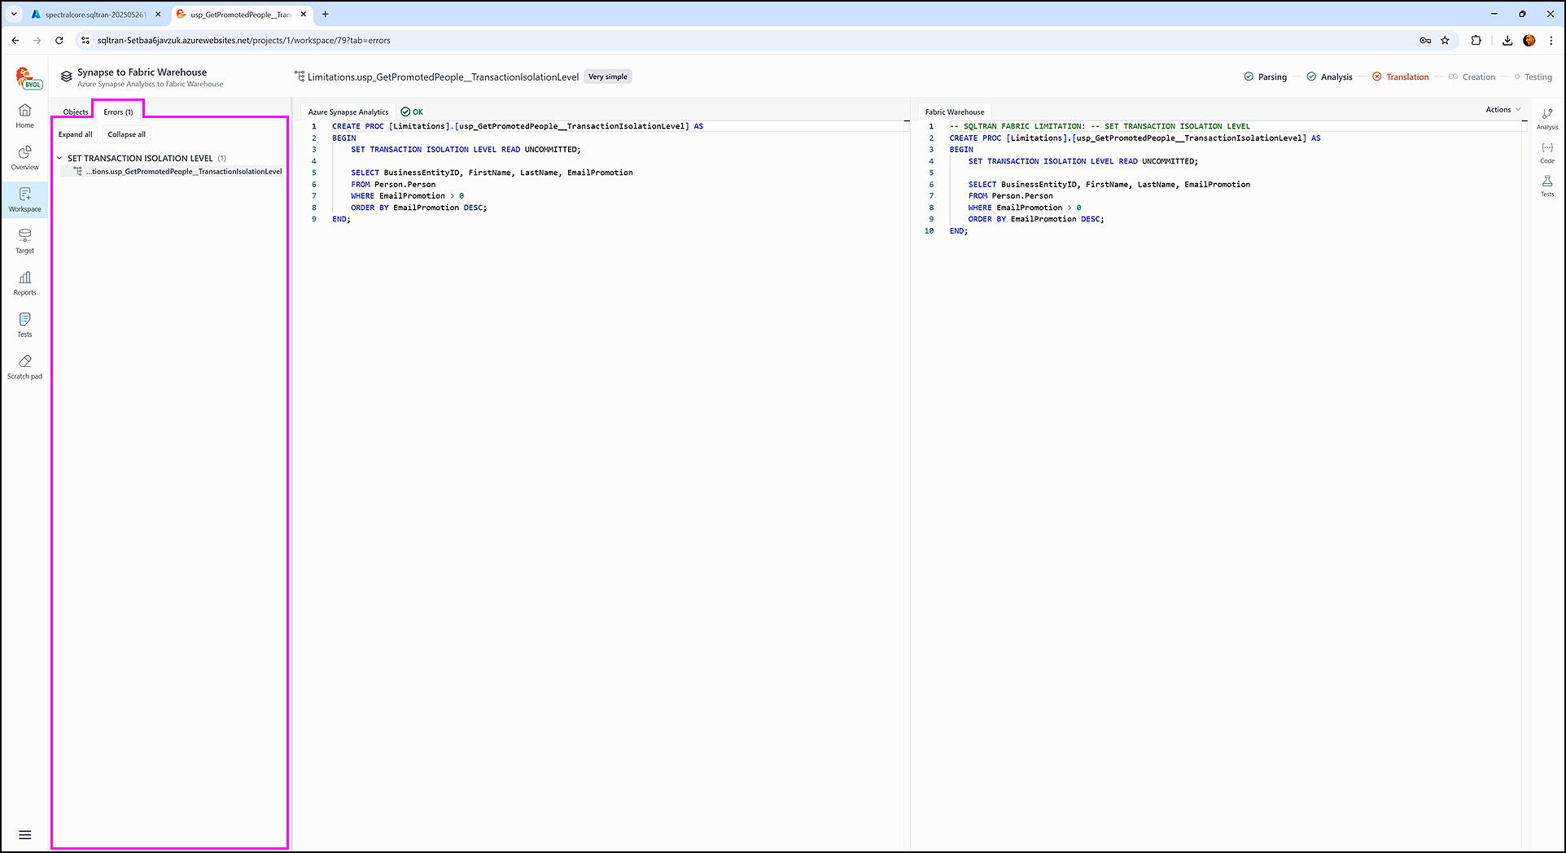The image size is (1566, 853).
Task: Switch to the Objects tab
Action: tap(76, 112)
